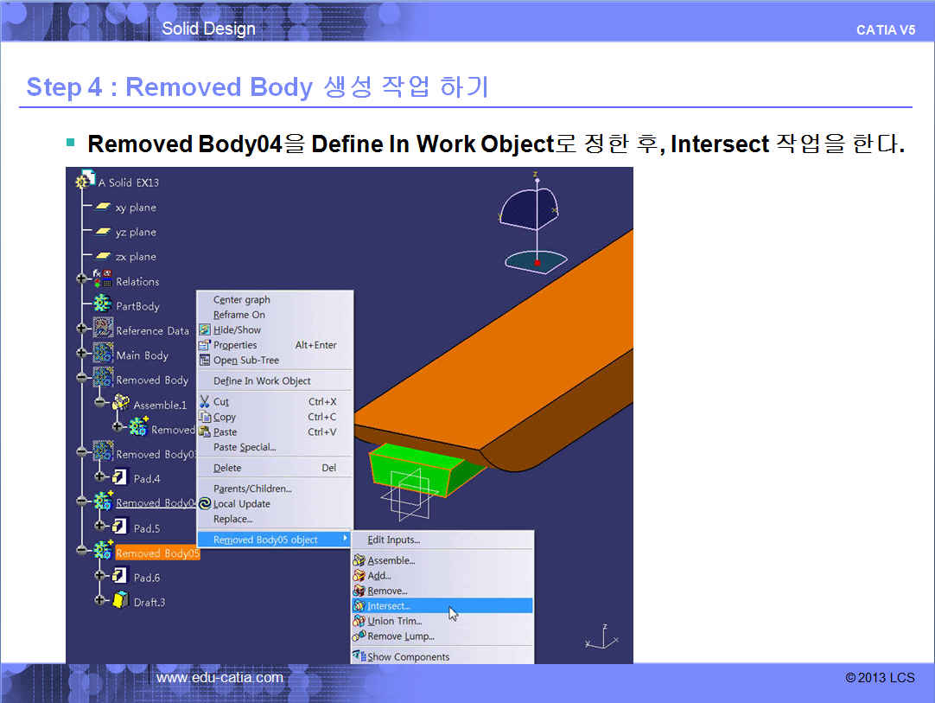Collapse the Assemble.1 node
The height and width of the screenshot is (703, 935).
click(x=99, y=402)
